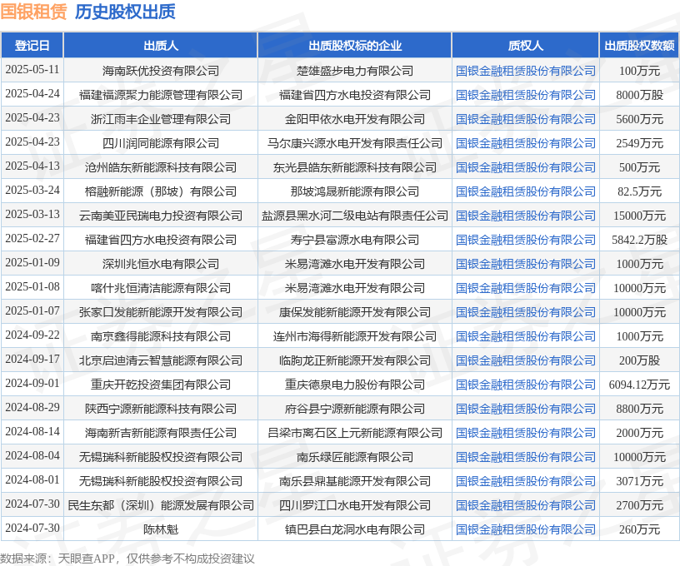
Task: Select company 盐源县黑水河二级电站有限责任公司
Action: 355,216
